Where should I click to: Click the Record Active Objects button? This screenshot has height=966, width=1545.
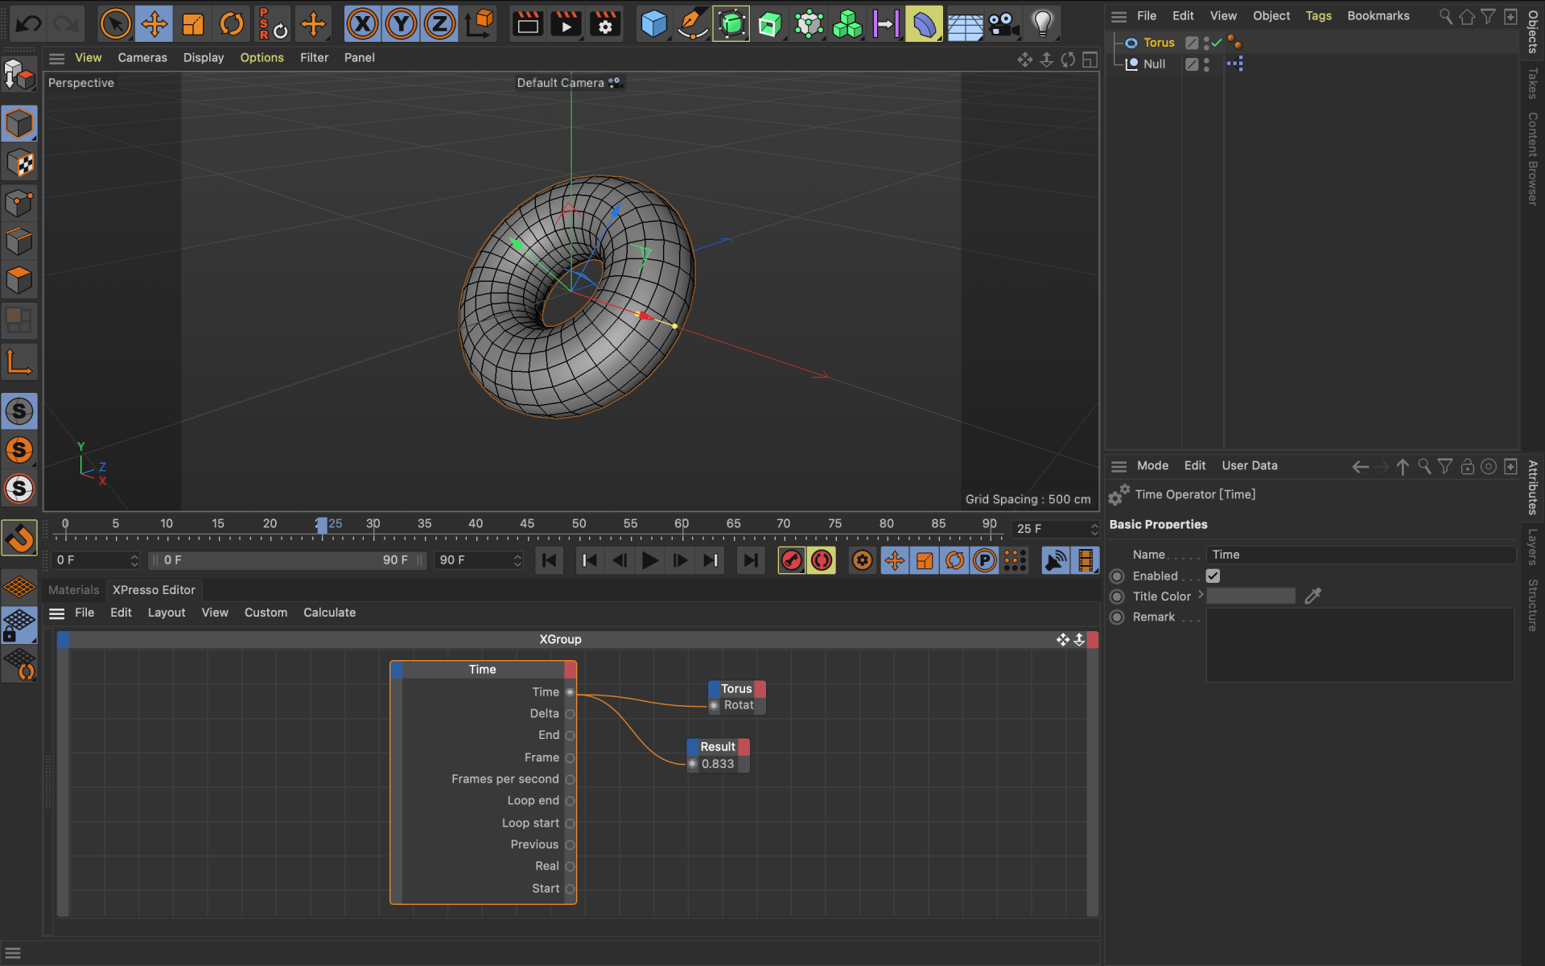pos(792,560)
